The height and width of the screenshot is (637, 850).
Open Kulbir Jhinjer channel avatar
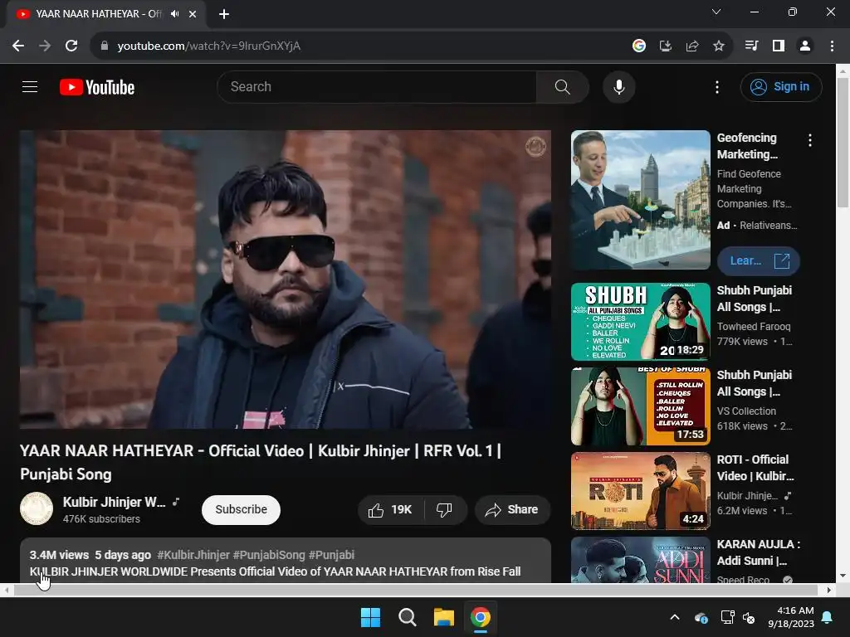pyautogui.click(x=37, y=508)
